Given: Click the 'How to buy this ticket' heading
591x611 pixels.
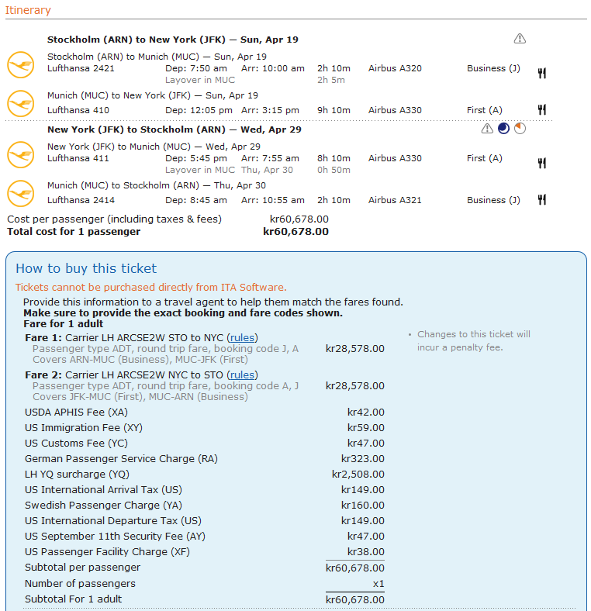Looking at the screenshot, I should tap(86, 268).
